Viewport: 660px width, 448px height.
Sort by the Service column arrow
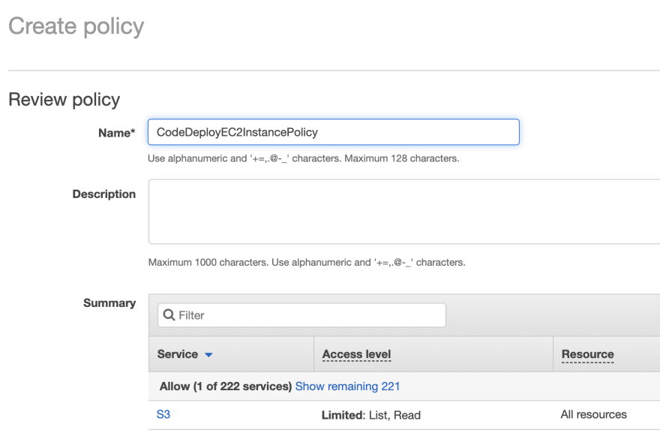point(208,355)
